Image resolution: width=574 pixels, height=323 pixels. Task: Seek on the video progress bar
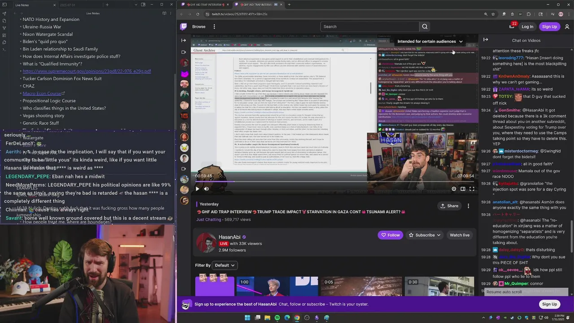[x=335, y=182]
